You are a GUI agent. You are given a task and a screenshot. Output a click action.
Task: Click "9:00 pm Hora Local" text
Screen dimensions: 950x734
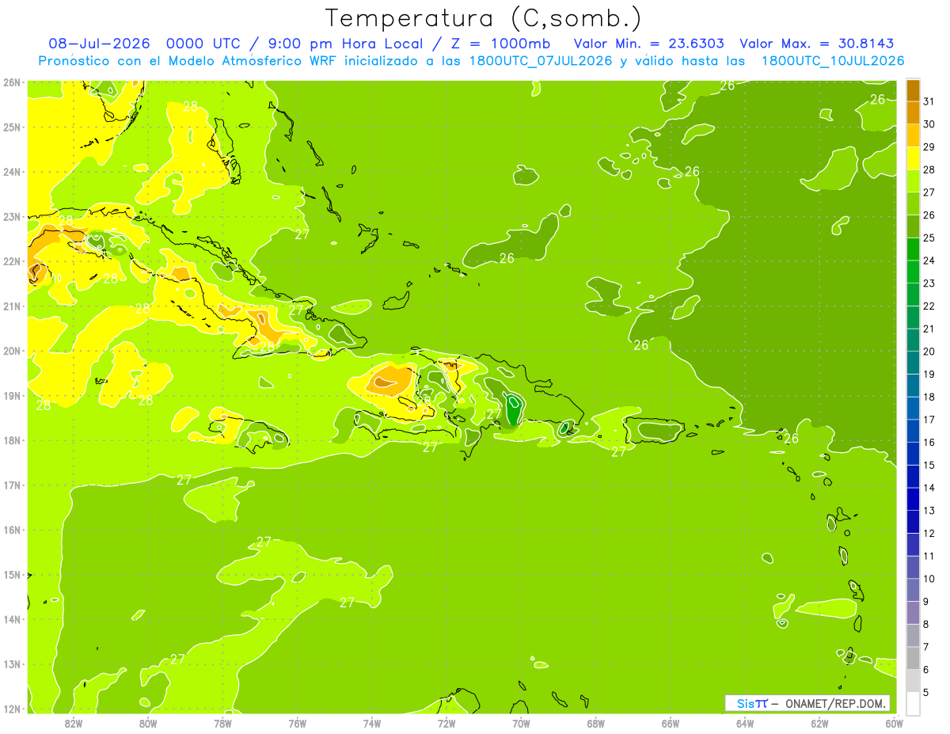[345, 44]
